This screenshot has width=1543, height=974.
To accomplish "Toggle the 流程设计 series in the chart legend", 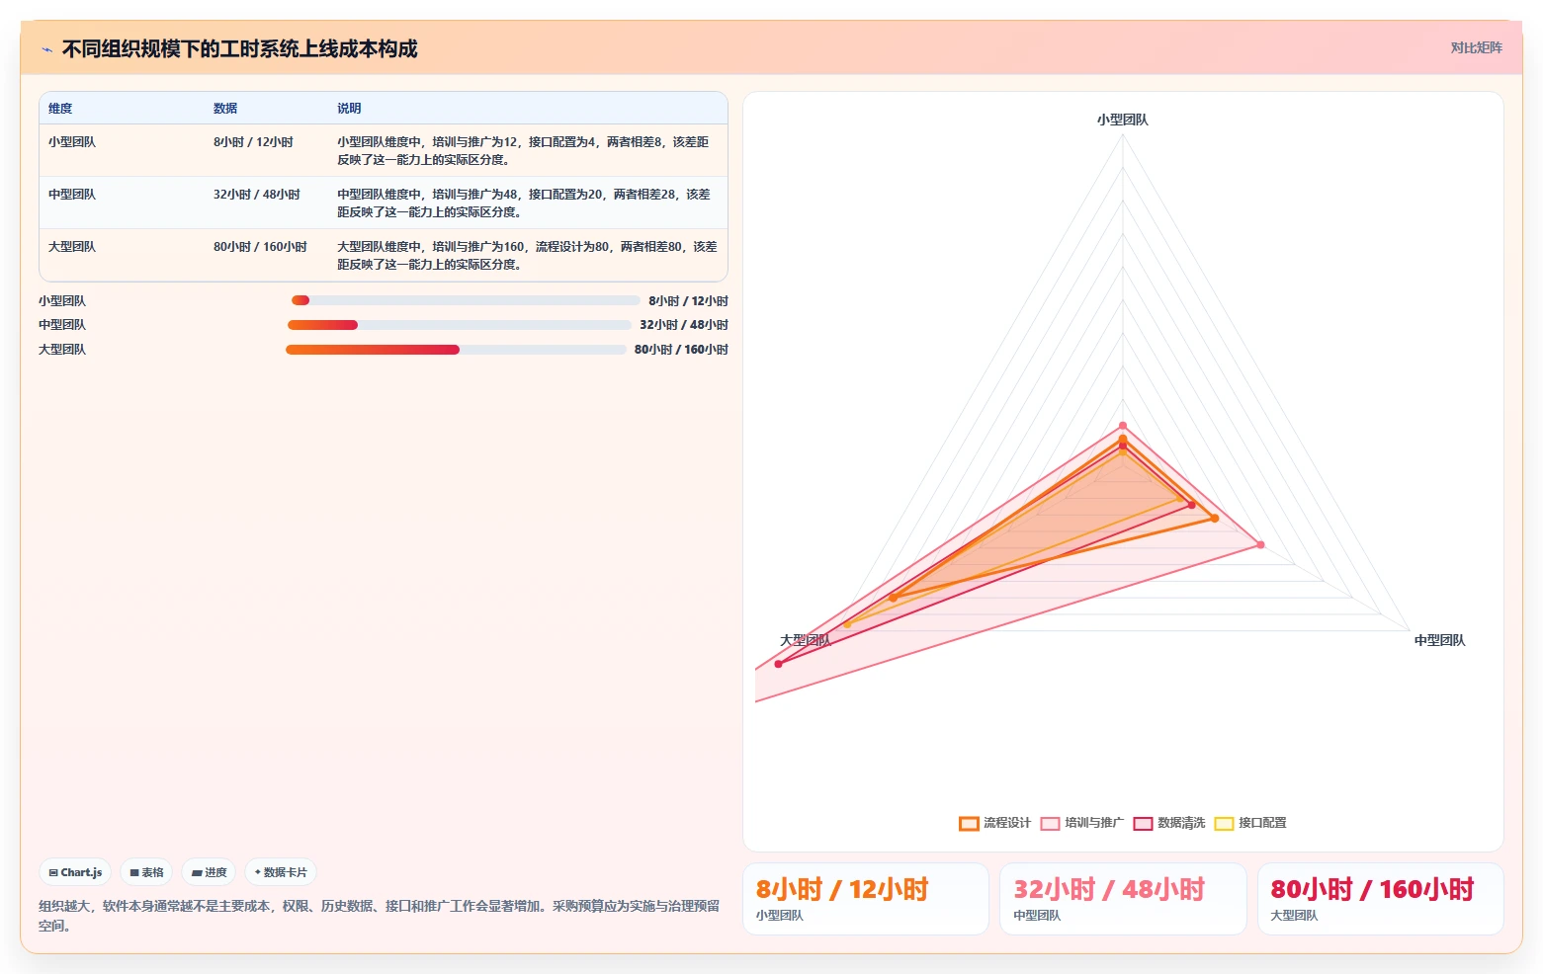I will pos(994,823).
